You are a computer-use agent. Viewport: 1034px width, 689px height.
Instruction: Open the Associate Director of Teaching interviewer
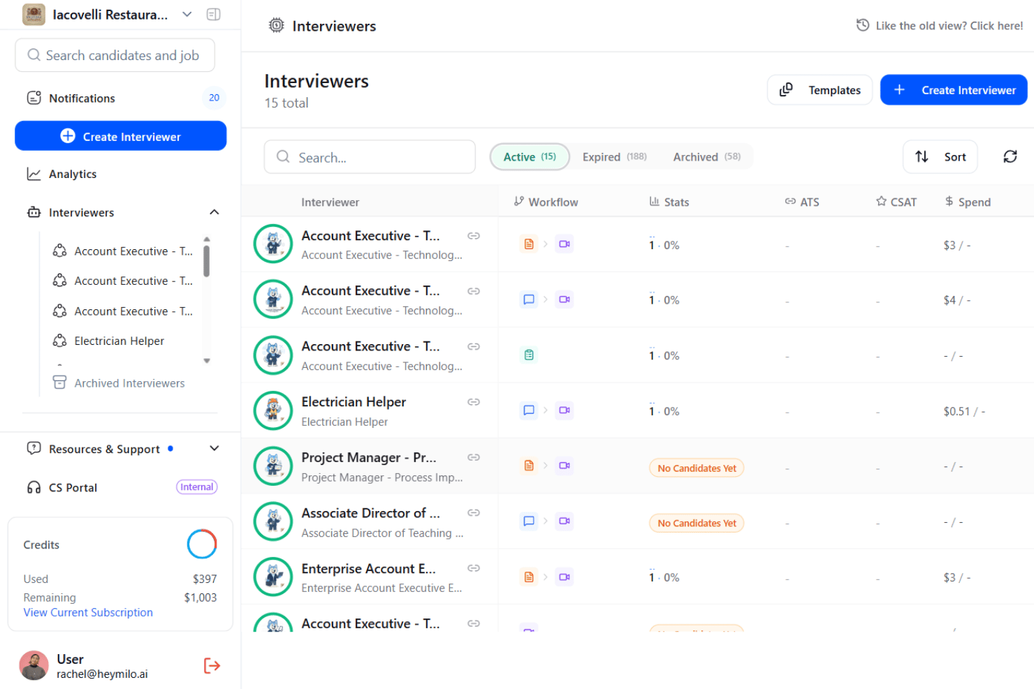(637, 521)
